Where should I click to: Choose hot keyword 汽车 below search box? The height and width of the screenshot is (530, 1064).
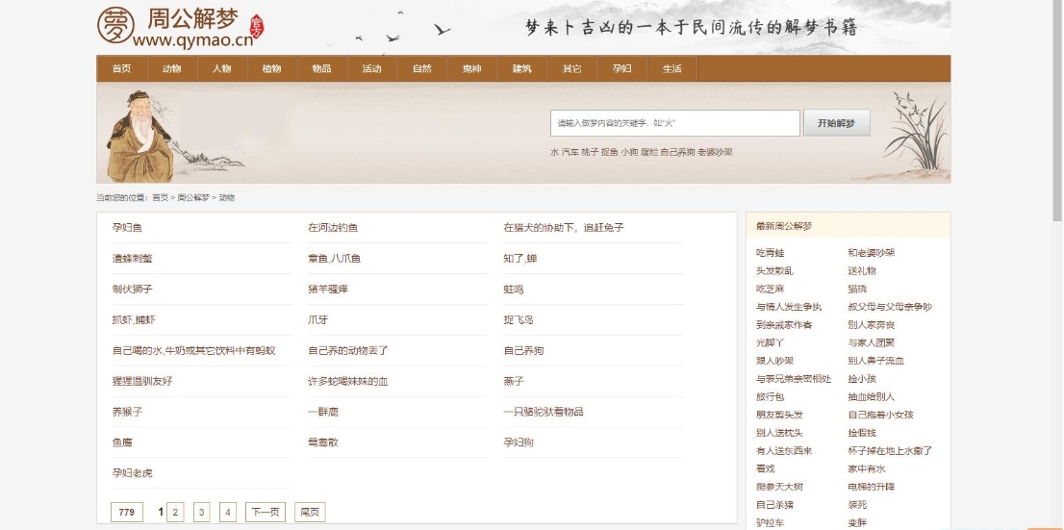[x=570, y=152]
